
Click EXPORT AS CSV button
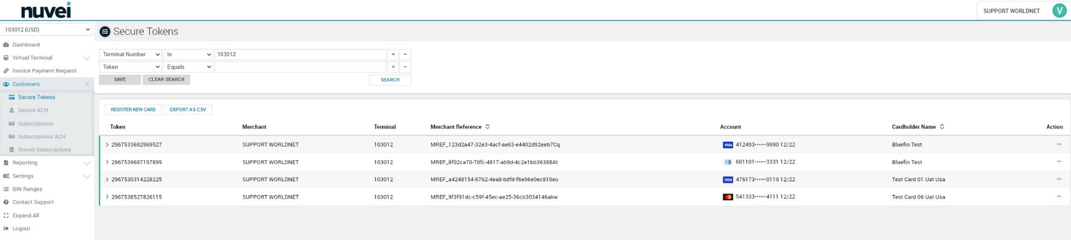pos(188,110)
